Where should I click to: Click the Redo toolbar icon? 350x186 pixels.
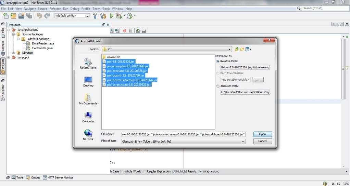coord(47,16)
